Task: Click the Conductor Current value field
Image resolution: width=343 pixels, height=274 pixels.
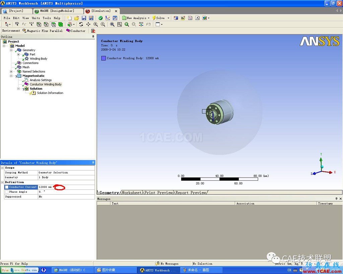Action: tap(66, 187)
